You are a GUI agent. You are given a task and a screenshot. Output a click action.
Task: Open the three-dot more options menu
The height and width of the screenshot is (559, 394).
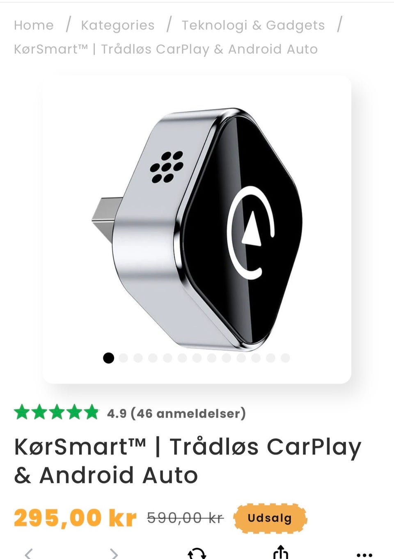point(364,555)
